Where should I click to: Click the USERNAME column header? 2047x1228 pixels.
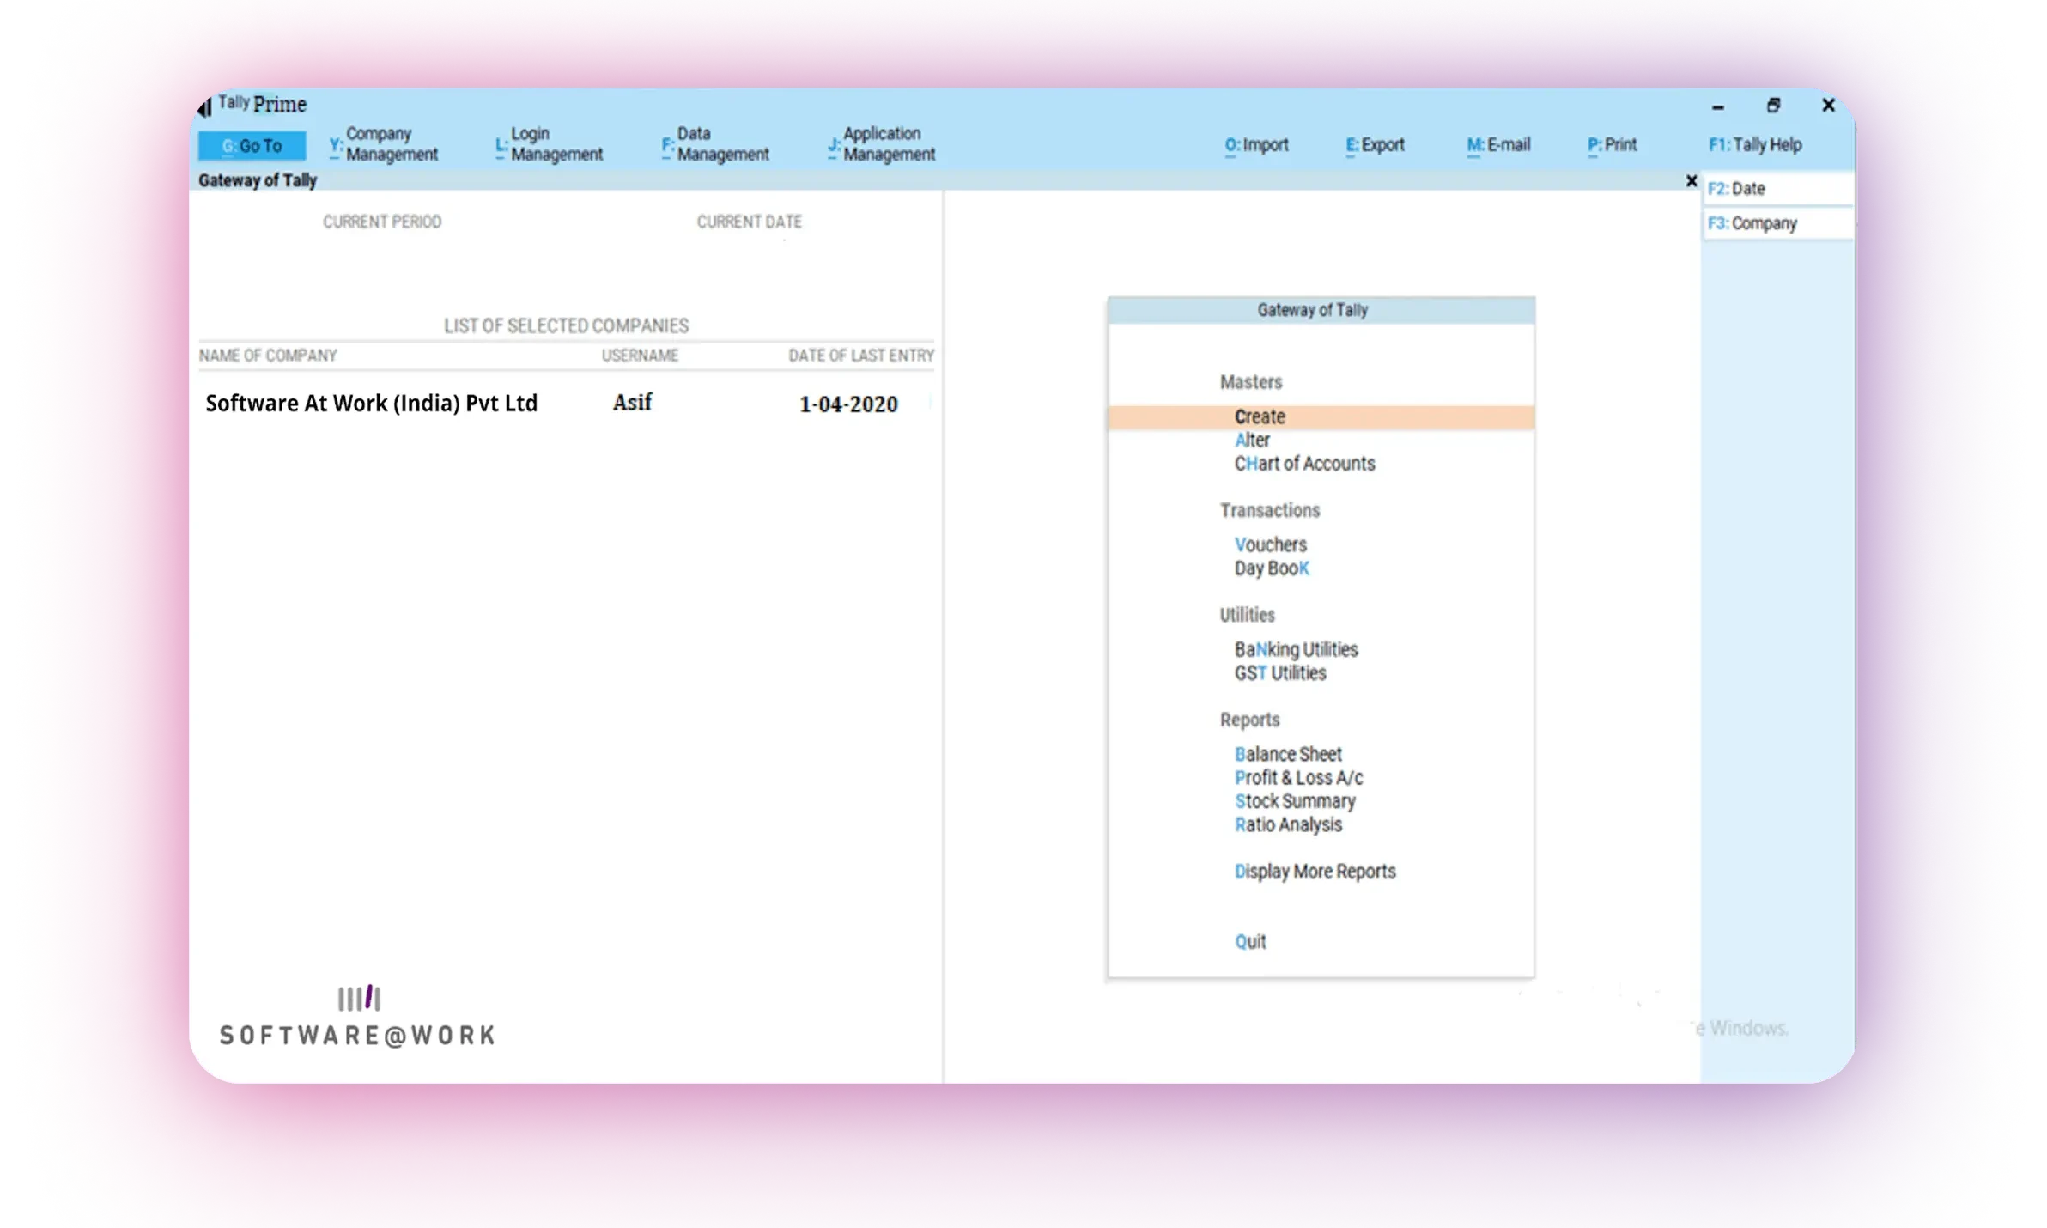pos(640,356)
